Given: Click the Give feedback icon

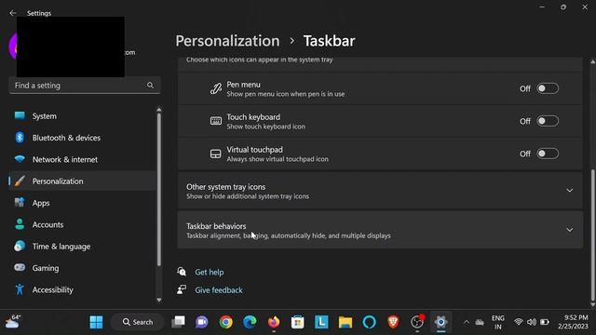Looking at the screenshot, I should (182, 289).
